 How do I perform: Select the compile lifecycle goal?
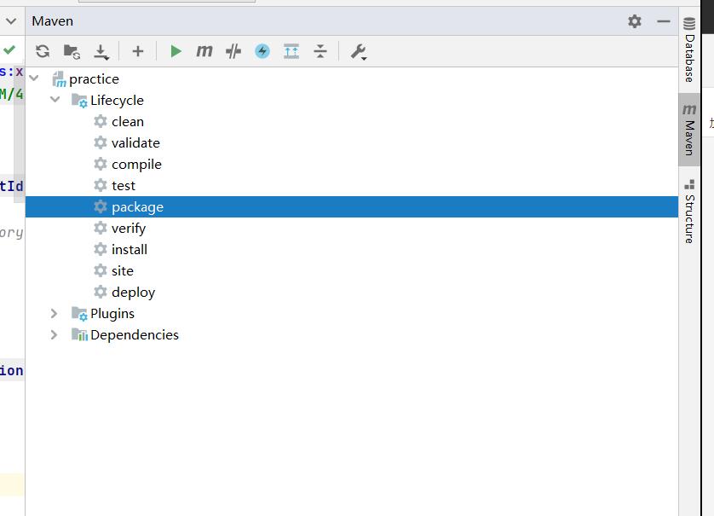[x=352, y=164]
